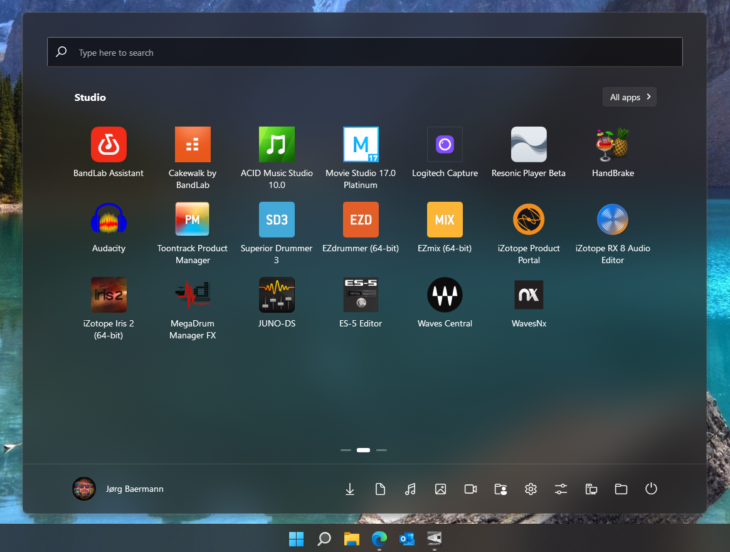The width and height of the screenshot is (730, 552).
Task: Open devices folder shortcut icon next to File Explorer
Action: [591, 489]
